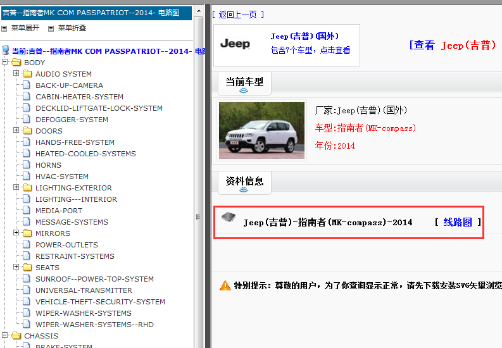Click the HORNS document icon
Screen dimensions: 502x348
pyautogui.click(x=27, y=165)
